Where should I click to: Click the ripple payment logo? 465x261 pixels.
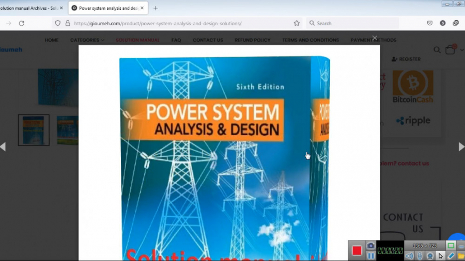413,121
